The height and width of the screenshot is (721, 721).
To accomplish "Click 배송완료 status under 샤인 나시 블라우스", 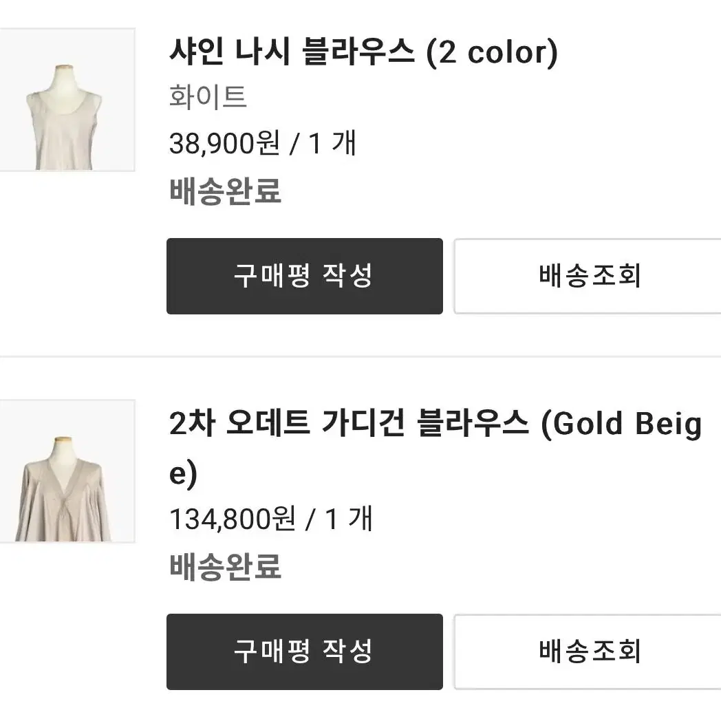I will [226, 191].
